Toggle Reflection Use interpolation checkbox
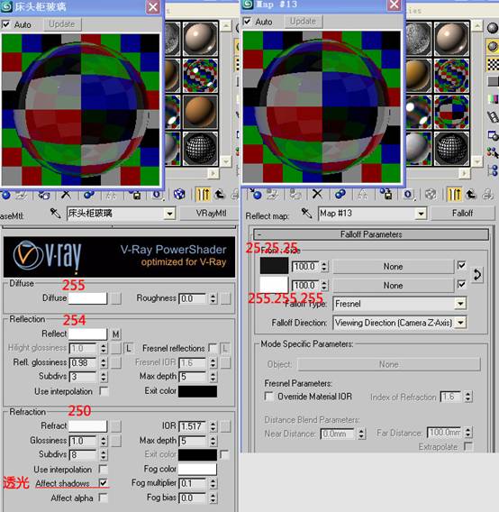The height and width of the screenshot is (512, 499). (x=104, y=391)
